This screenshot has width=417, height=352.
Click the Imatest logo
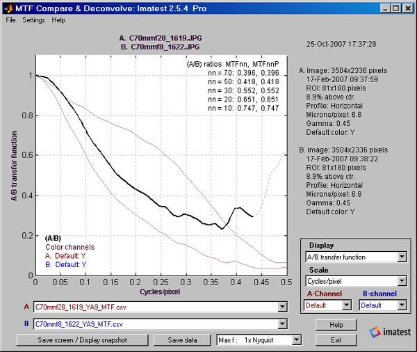(390, 332)
